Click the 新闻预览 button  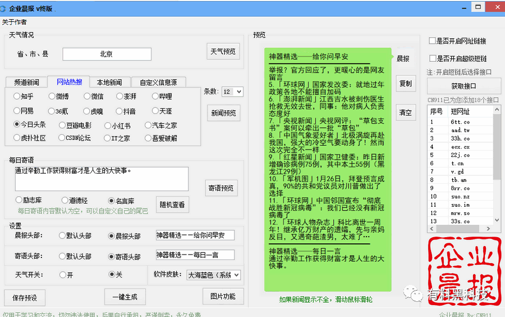tap(223, 113)
